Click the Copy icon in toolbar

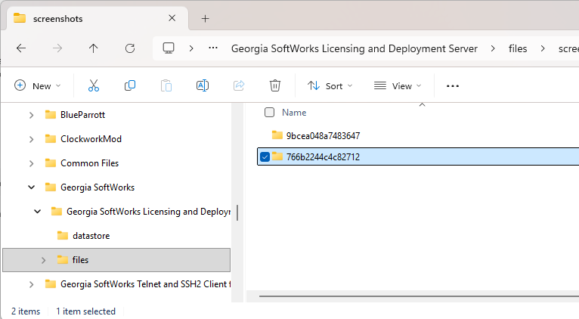click(x=130, y=85)
